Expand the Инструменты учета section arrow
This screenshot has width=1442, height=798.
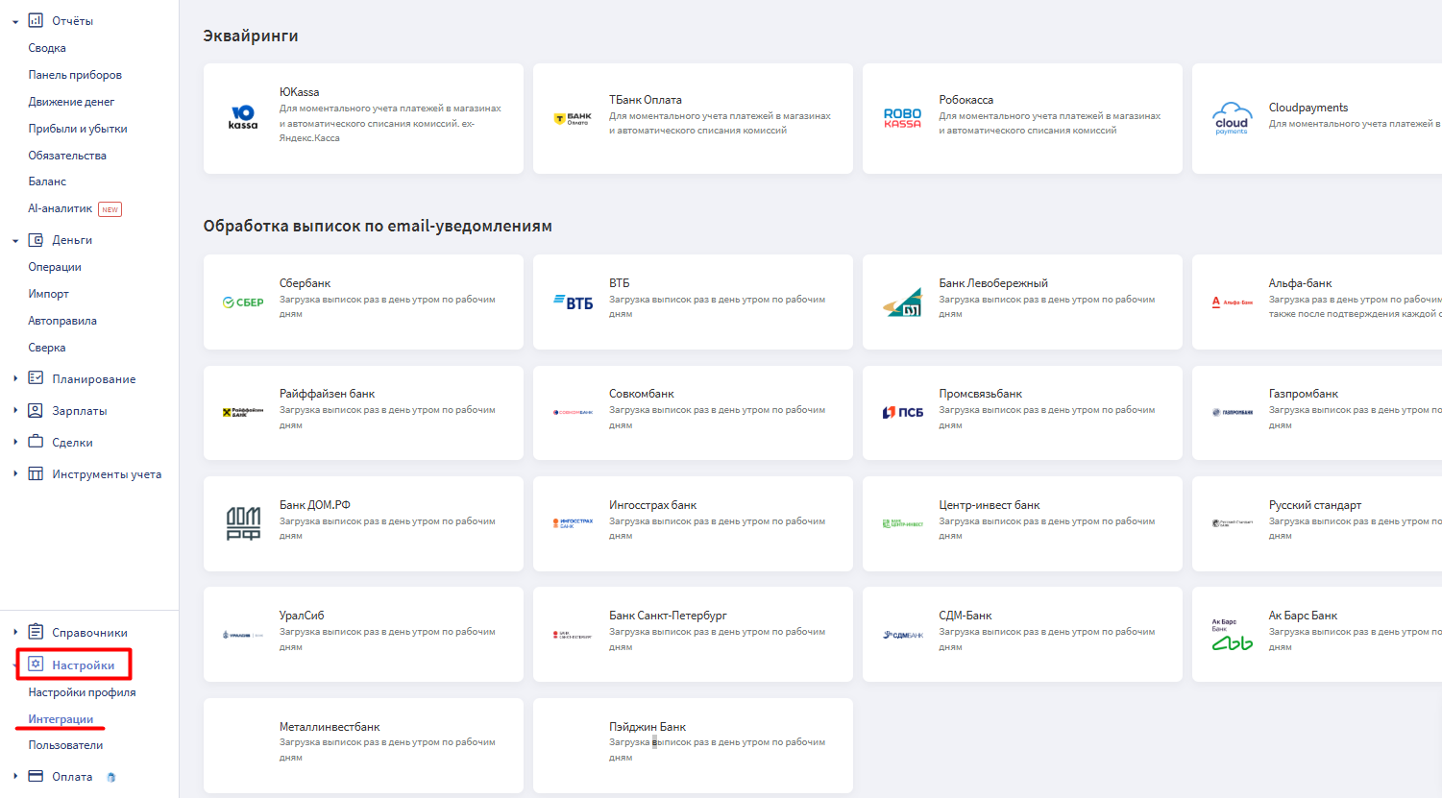click(15, 473)
